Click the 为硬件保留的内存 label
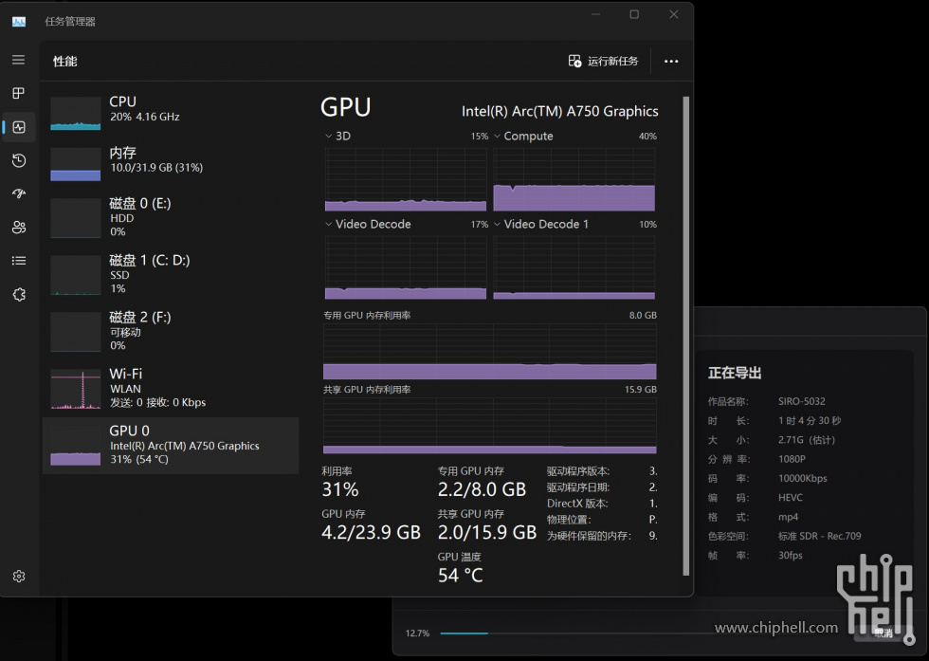 pos(589,535)
